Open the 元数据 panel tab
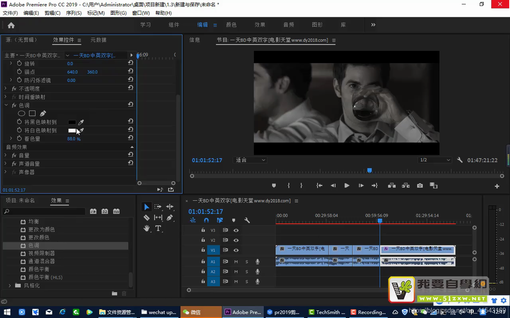The image size is (510, 318). point(98,40)
